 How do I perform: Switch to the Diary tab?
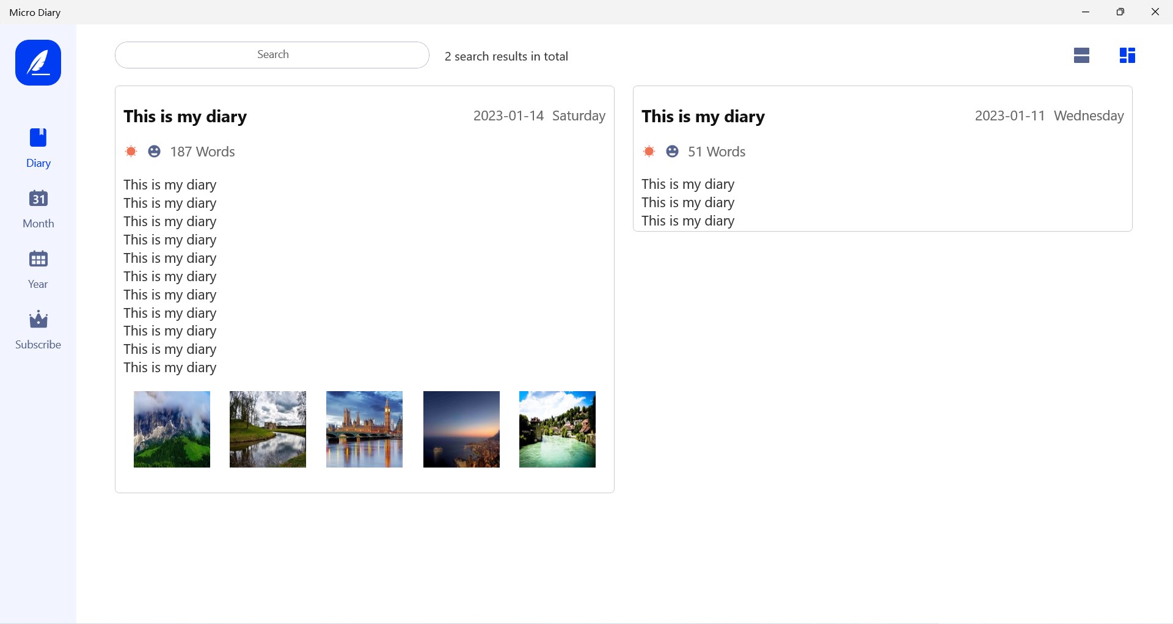tap(37, 148)
